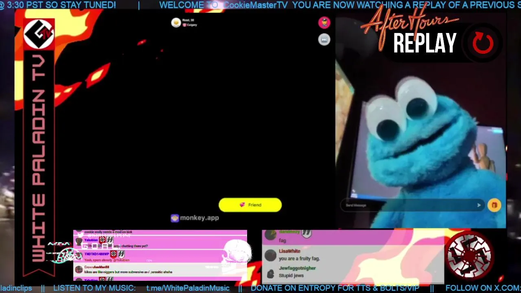521x293 pixels.
Task: Click the t.me/WhitePaladinMusic ticker link
Action: point(188,288)
